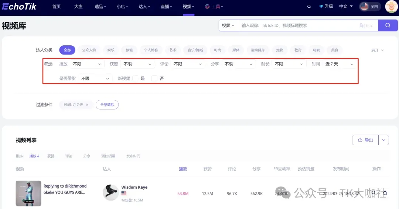This screenshot has width=399, height=209.
Task: Sort list by 获赞
Action: pos(51,156)
